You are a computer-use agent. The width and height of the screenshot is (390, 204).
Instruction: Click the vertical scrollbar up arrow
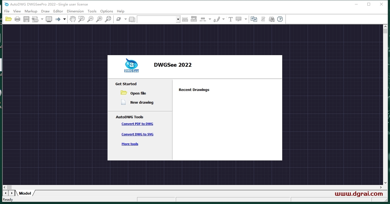(385, 26)
